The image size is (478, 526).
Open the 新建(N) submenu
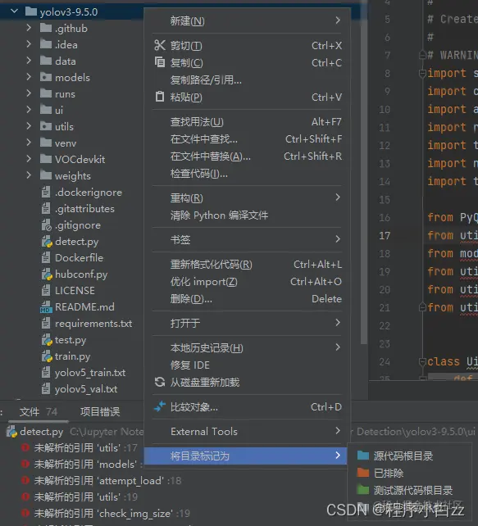(247, 20)
